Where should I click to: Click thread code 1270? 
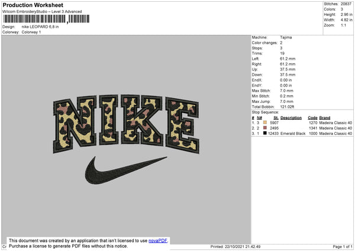(313, 123)
